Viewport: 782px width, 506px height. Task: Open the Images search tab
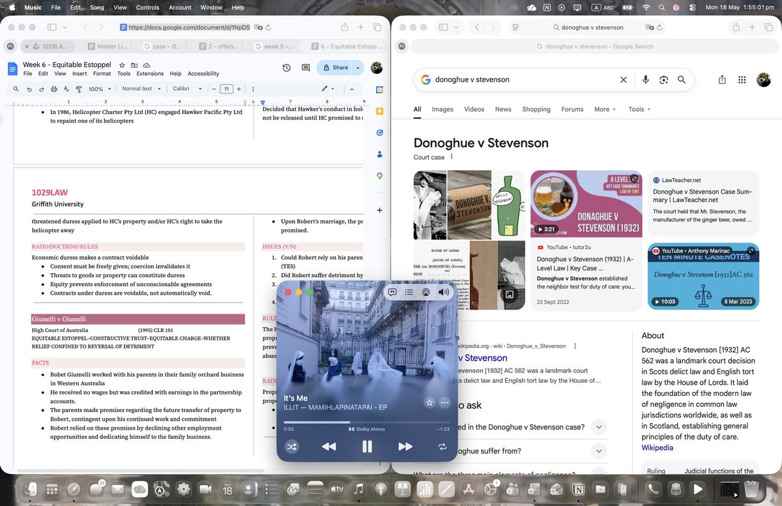442,110
